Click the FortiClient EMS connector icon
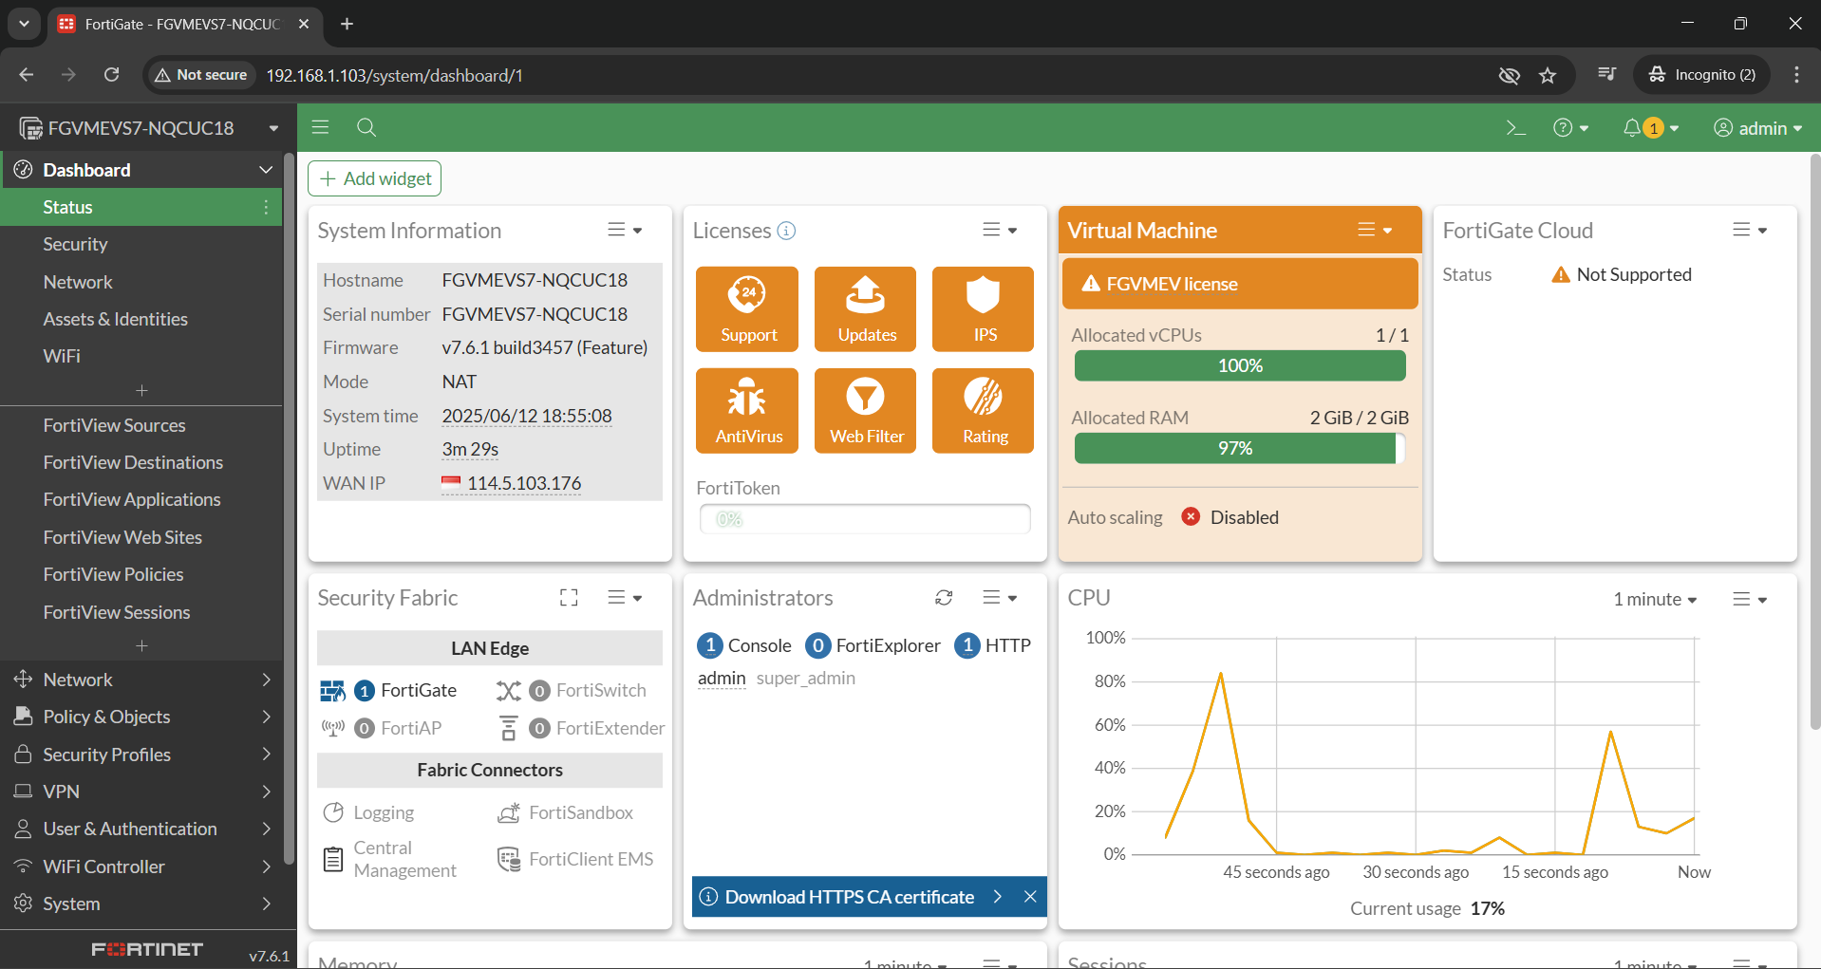 (509, 859)
